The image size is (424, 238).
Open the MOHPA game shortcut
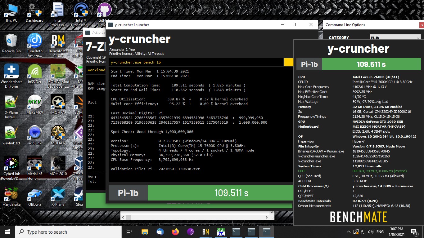(x=58, y=104)
